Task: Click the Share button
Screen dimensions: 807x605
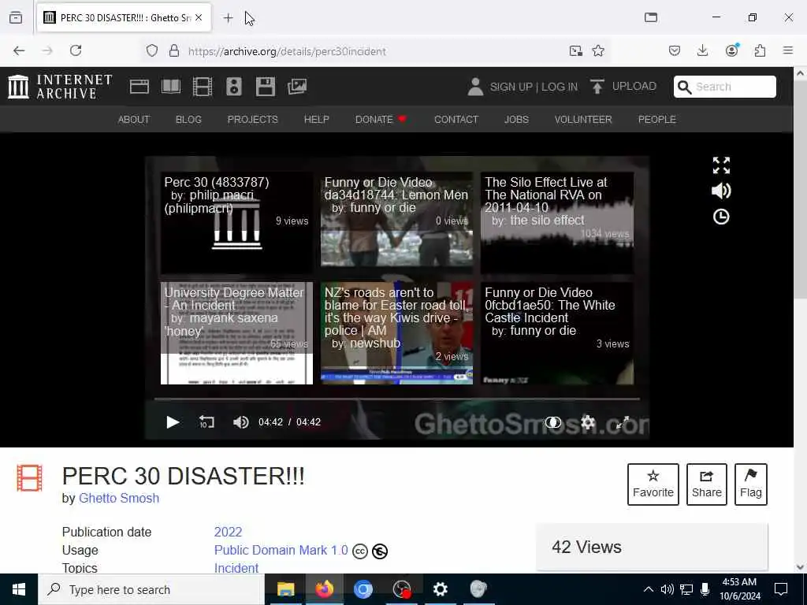Action: coord(707,484)
